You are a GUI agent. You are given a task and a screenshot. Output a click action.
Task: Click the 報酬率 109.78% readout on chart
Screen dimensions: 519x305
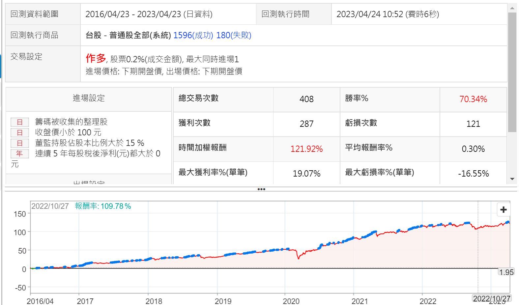click(x=103, y=206)
